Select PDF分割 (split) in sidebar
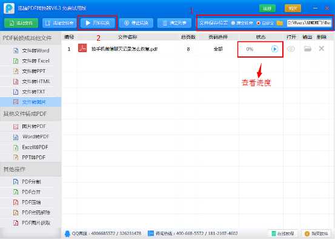The height and width of the screenshot is (239, 335). (x=31, y=182)
